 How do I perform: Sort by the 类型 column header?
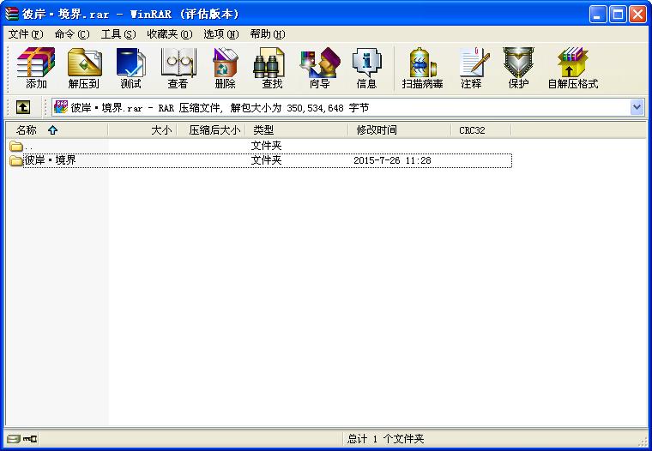[x=297, y=130]
